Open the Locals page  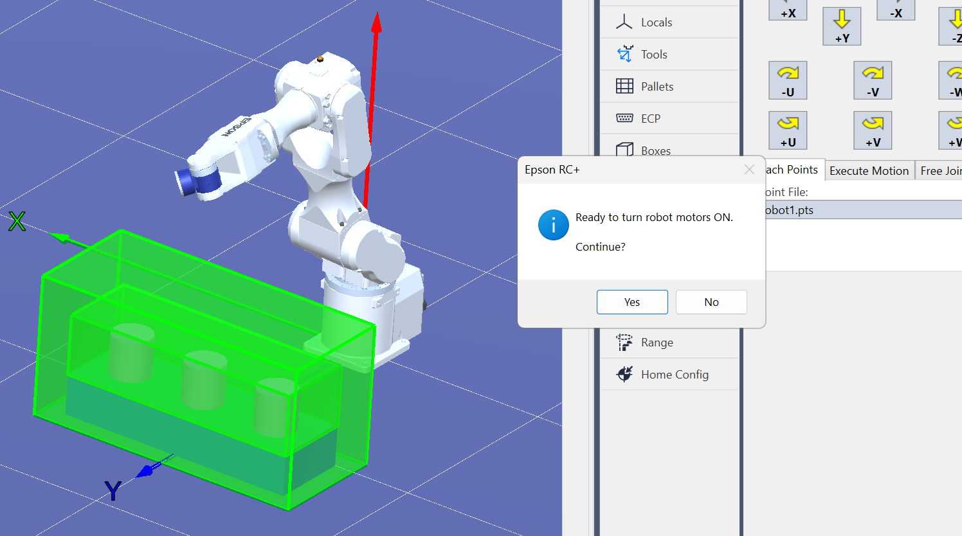669,22
